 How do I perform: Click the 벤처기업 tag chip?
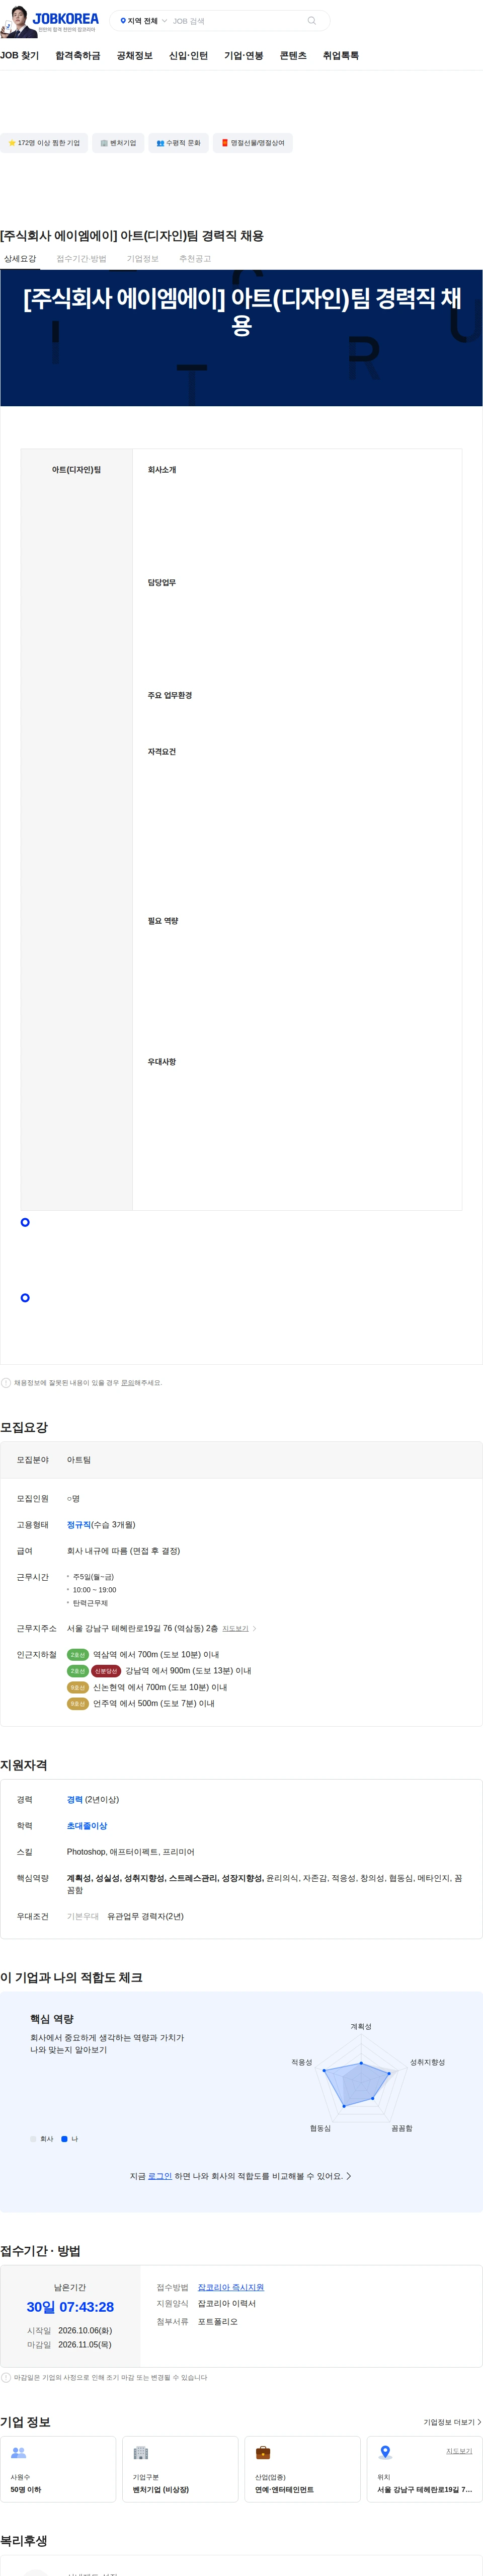118,143
